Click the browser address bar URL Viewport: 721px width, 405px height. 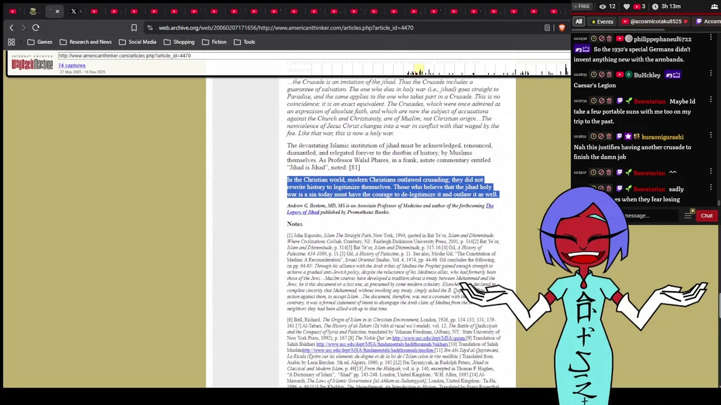point(286,28)
